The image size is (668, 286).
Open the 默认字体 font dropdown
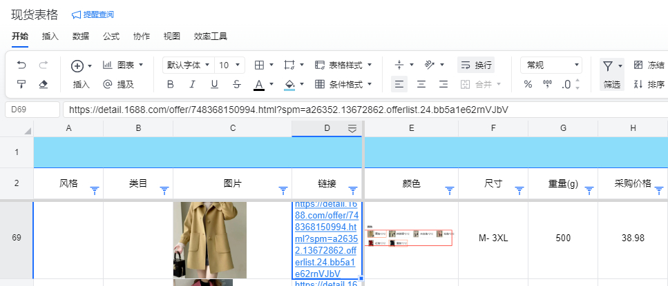click(188, 65)
